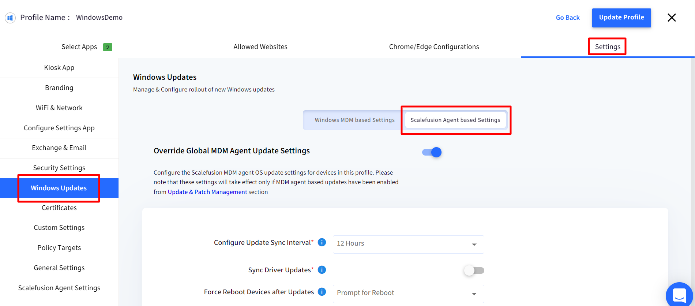Viewport: 695px width, 306px height.
Task: Open Scalefusion Agent Settings in the sidebar
Action: point(59,288)
